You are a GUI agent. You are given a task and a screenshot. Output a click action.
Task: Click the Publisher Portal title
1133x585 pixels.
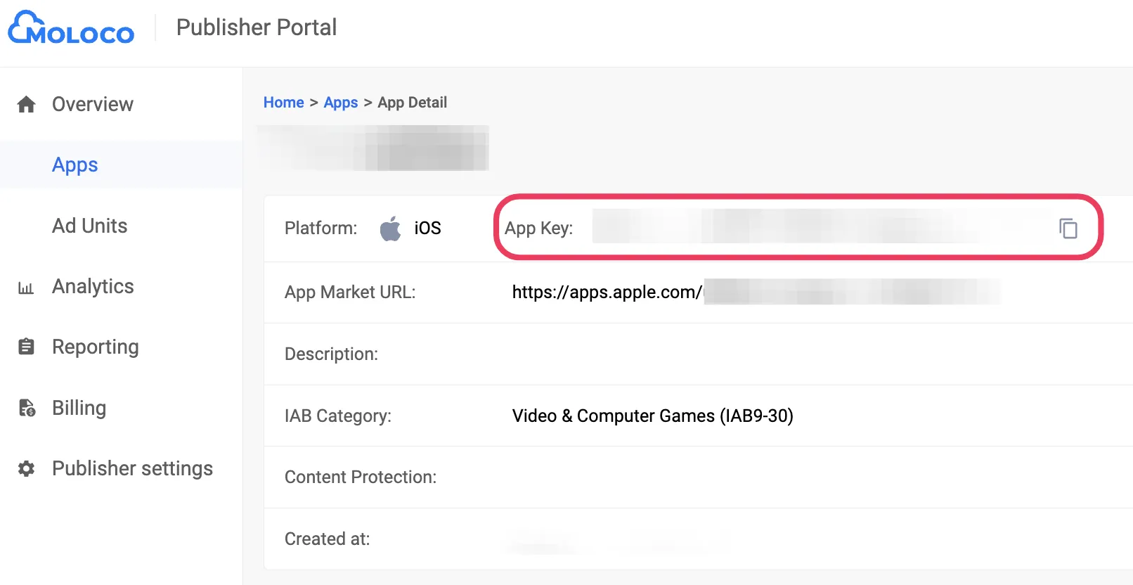pyautogui.click(x=257, y=27)
